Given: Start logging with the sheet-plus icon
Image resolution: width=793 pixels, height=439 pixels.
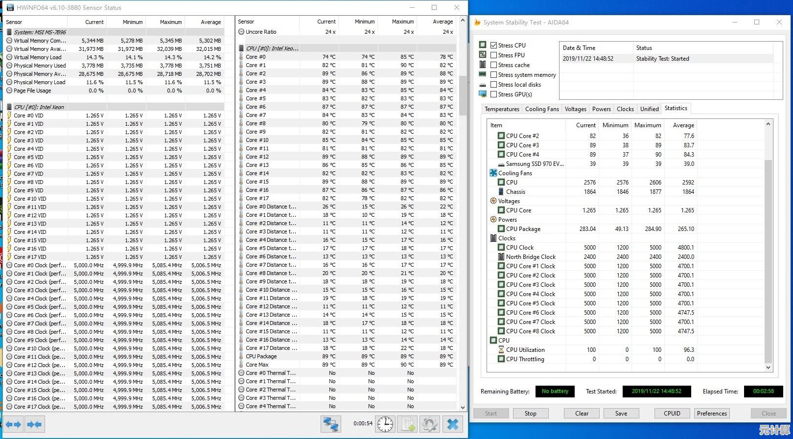Looking at the screenshot, I should (x=407, y=424).
